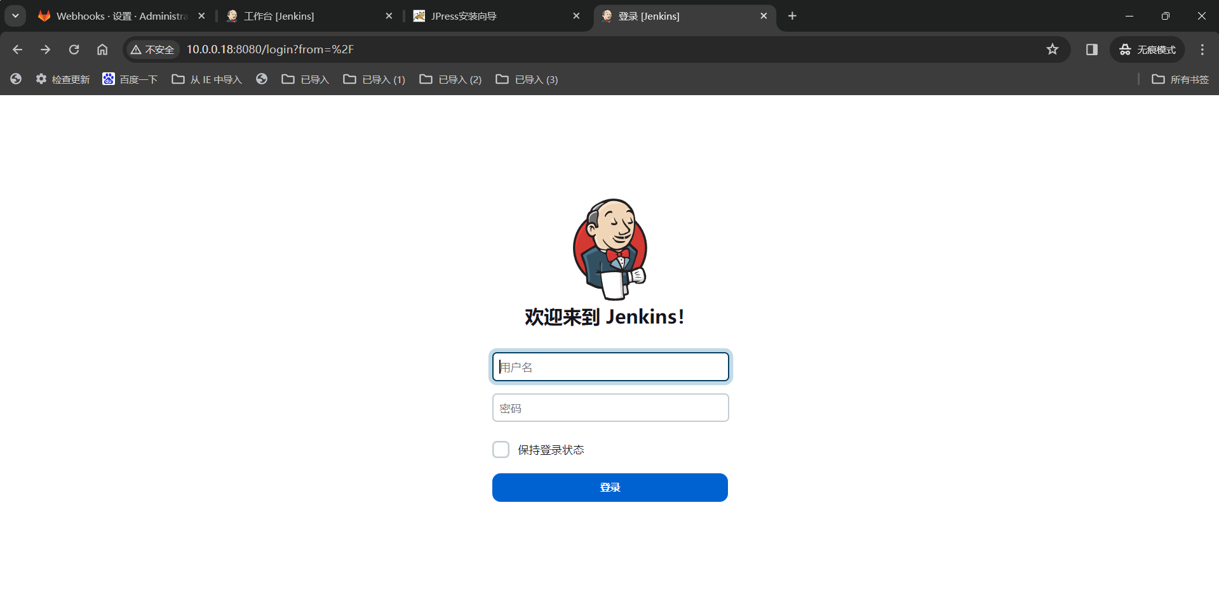Image resolution: width=1219 pixels, height=597 pixels.
Task: Click the 无痕模式 incognito indicator
Action: pos(1147,49)
